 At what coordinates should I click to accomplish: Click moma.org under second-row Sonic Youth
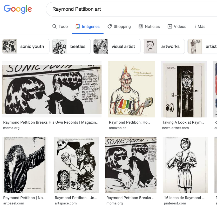coord(114,203)
